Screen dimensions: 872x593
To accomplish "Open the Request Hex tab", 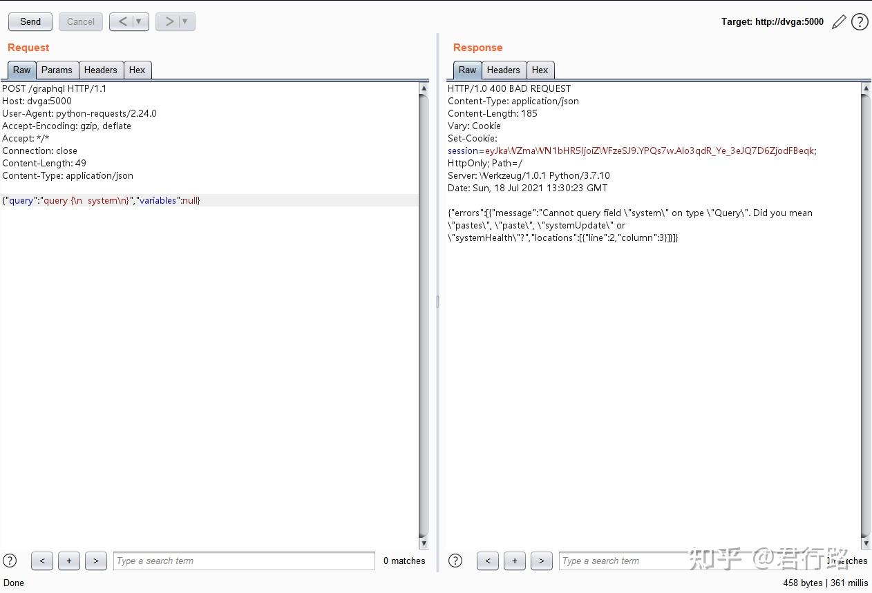I will pyautogui.click(x=138, y=70).
